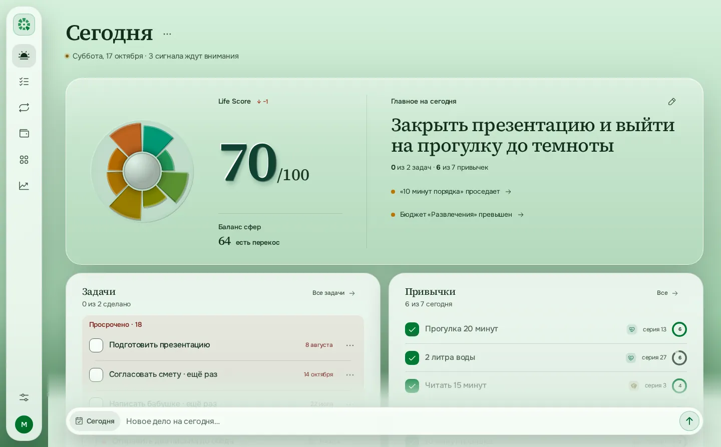
Task: Open the life spheres circles icon
Action: click(x=24, y=160)
